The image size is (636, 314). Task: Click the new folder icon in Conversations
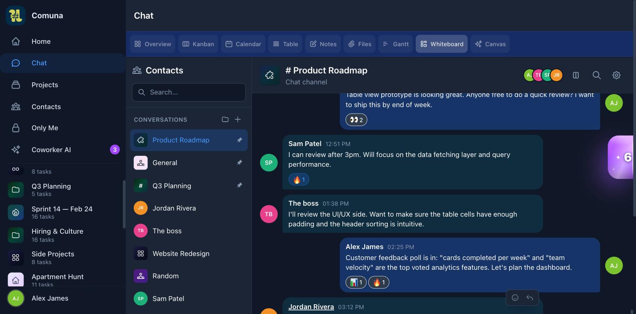[x=225, y=119]
